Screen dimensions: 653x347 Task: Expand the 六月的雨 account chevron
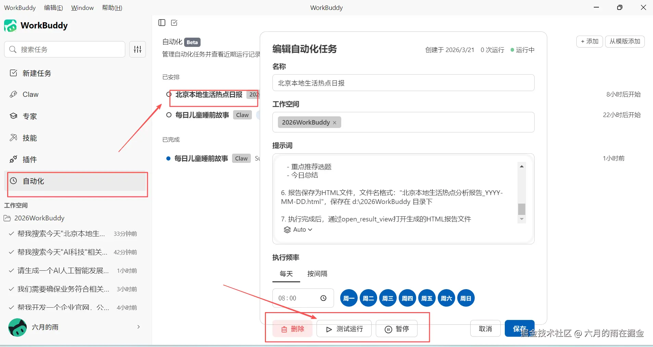(x=139, y=327)
